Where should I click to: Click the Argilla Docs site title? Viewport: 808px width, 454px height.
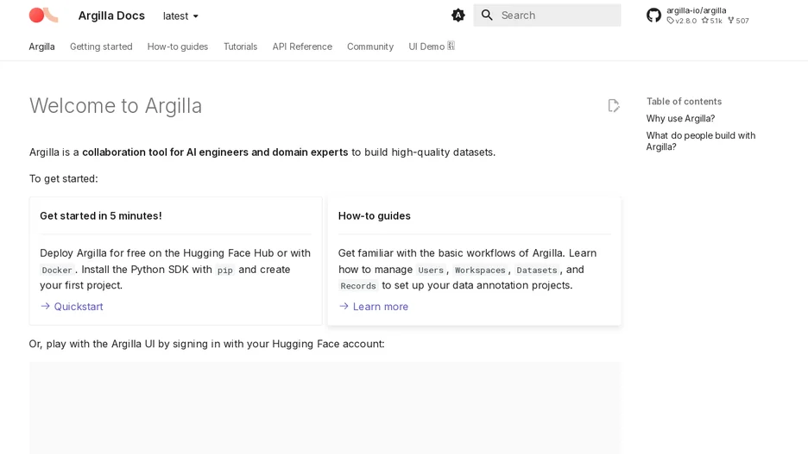111,16
